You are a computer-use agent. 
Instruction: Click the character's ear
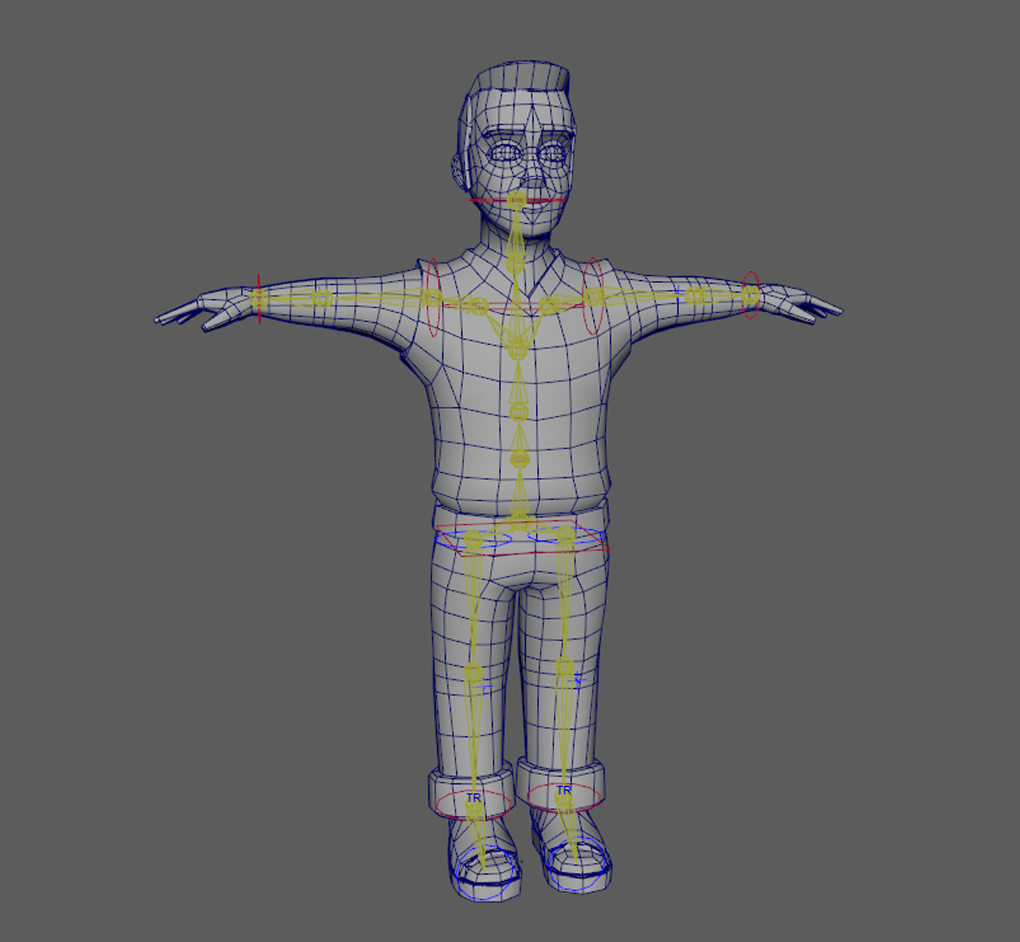click(x=458, y=169)
